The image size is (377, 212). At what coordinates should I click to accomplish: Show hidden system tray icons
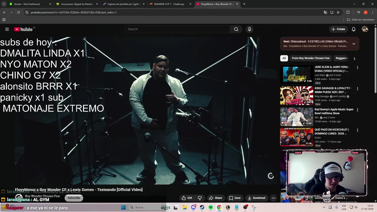coord(324,207)
